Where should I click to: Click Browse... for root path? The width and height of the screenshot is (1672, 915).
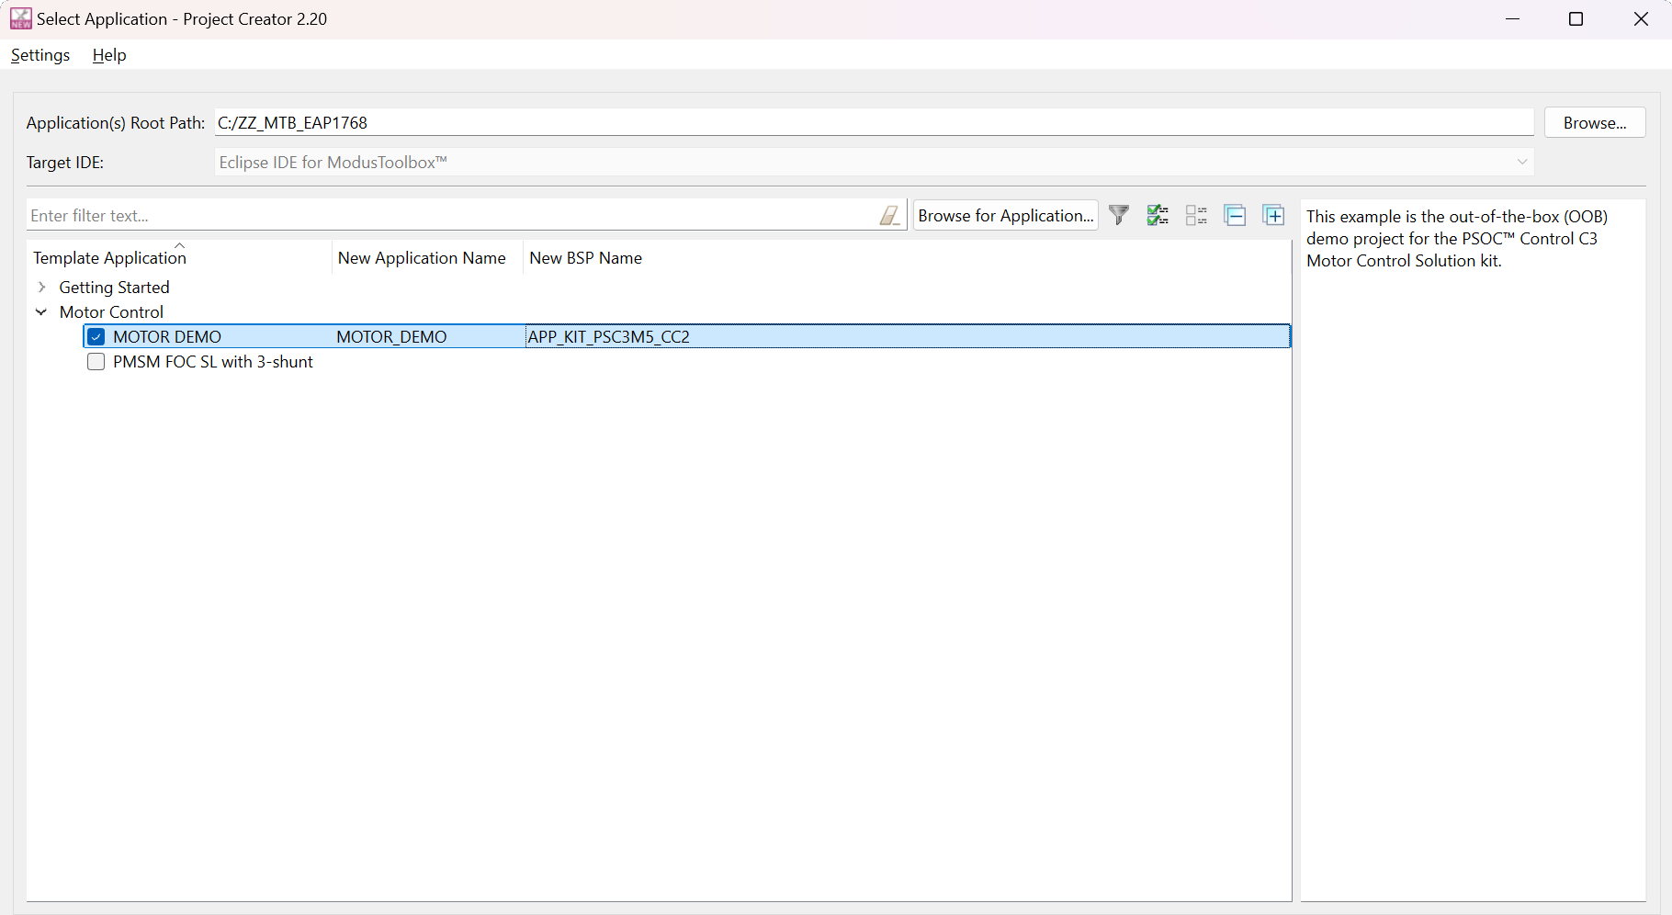1595,123
